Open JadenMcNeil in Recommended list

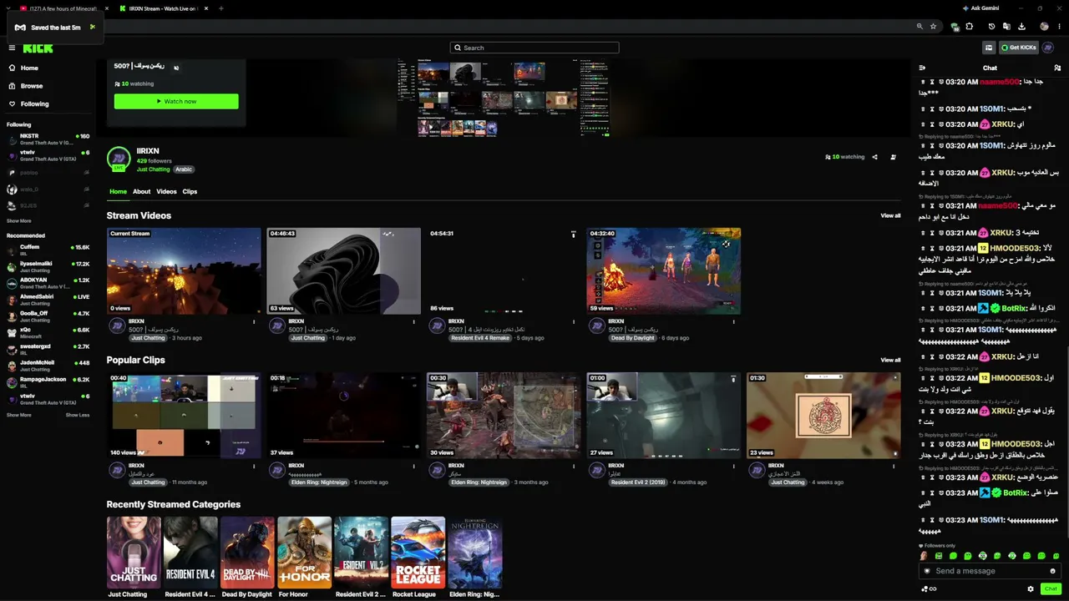pyautogui.click(x=48, y=366)
